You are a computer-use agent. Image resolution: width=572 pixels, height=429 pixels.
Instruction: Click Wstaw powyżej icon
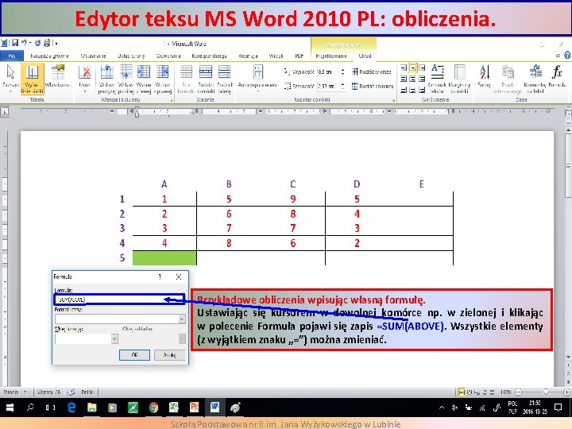(x=107, y=71)
